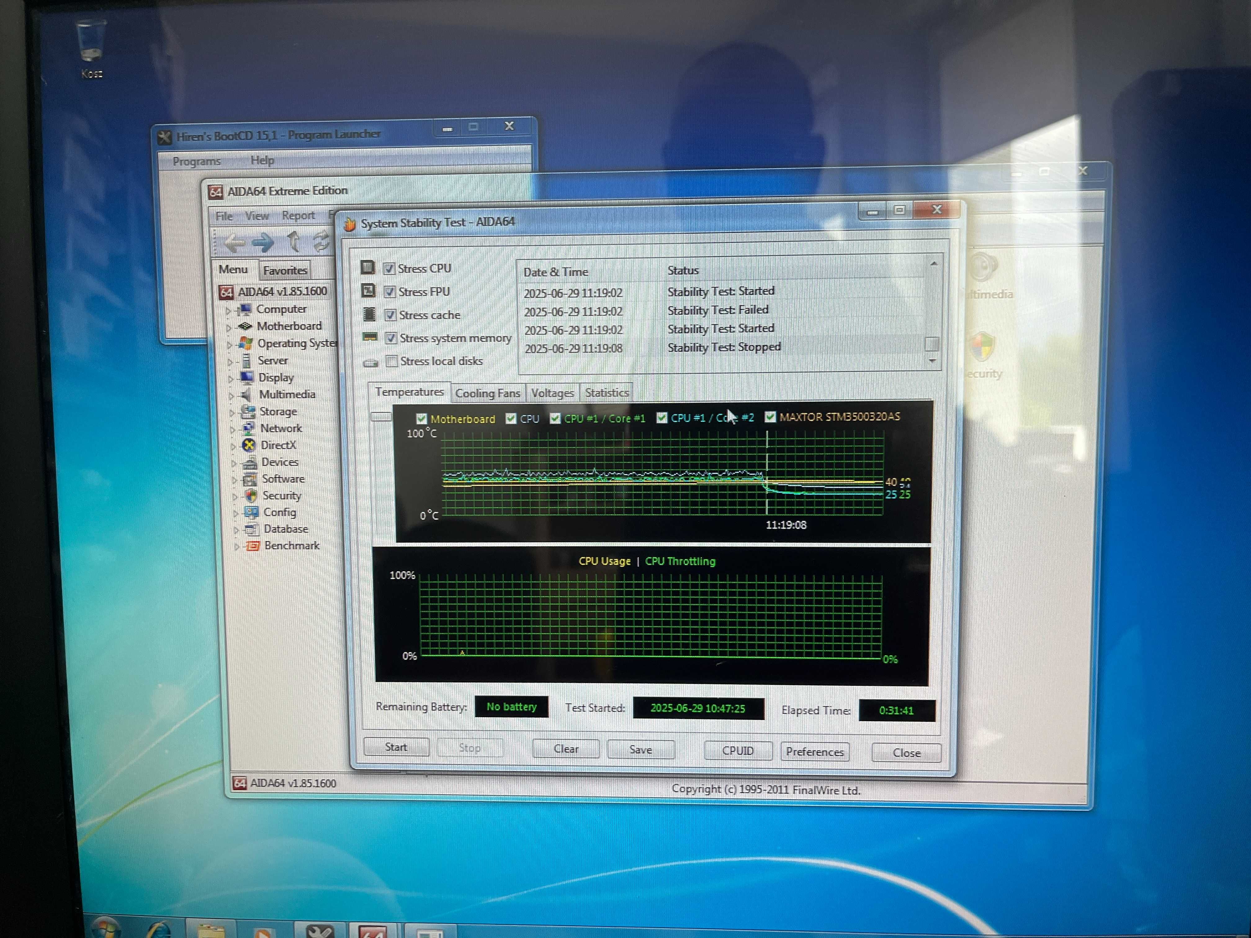Open the Report menu in AIDA64
Screen dimensions: 1251x938
coord(298,216)
